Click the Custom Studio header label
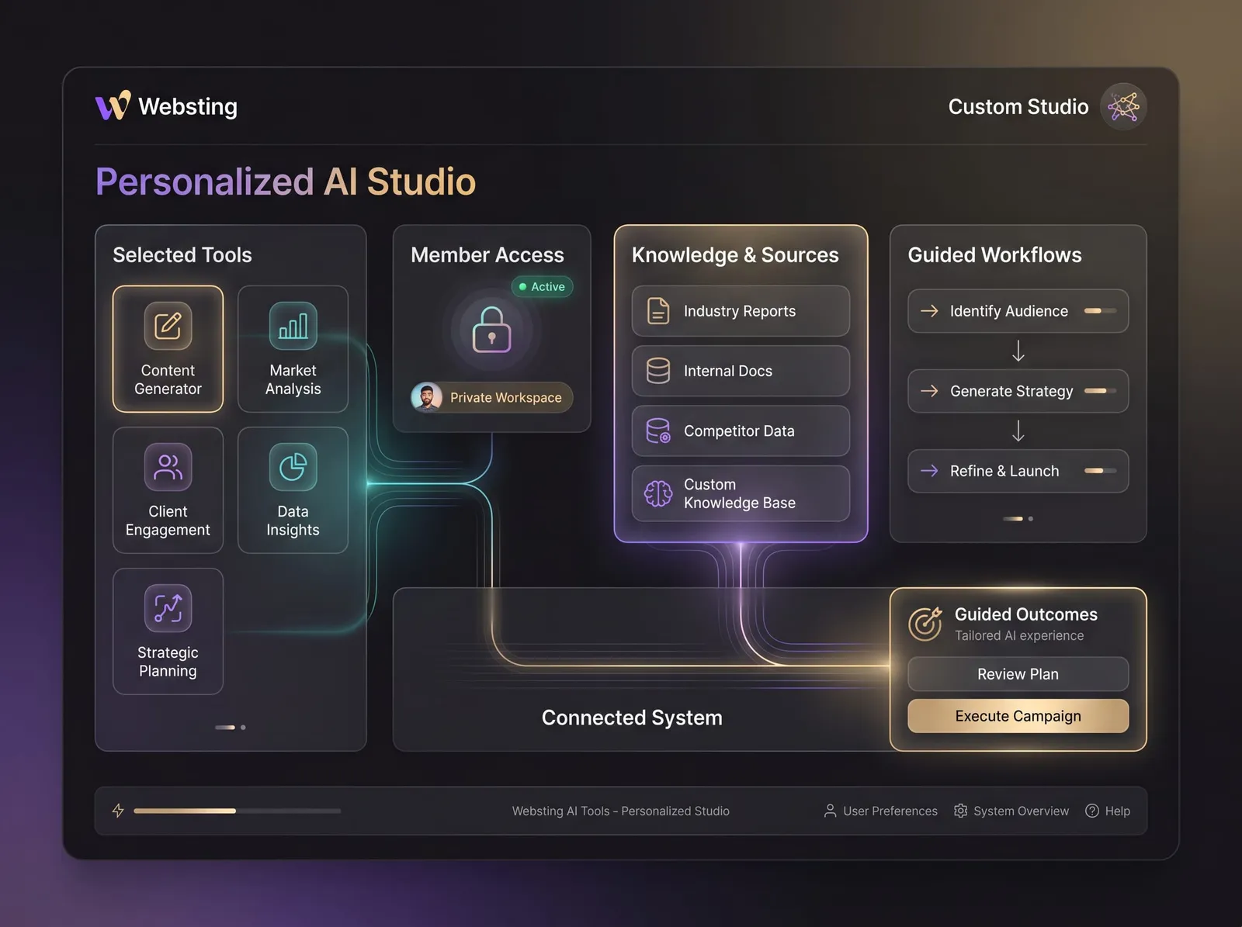Screen dimensions: 1242x927 [x=1018, y=106]
